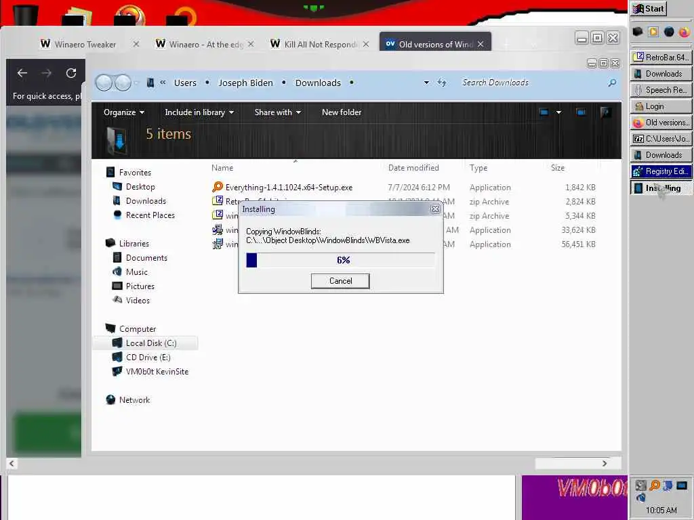Screen dimensions: 694x520
Task: Click the browser forward arrow
Action: (x=47, y=73)
